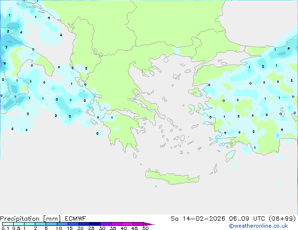The width and height of the screenshot is (298, 230).
Task: Open the weatheronline.co.uk copyright link
Action: [258, 226]
